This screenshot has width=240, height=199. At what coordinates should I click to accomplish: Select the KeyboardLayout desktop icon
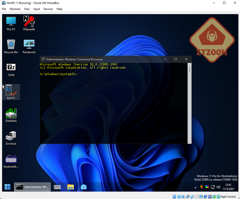pos(11,161)
